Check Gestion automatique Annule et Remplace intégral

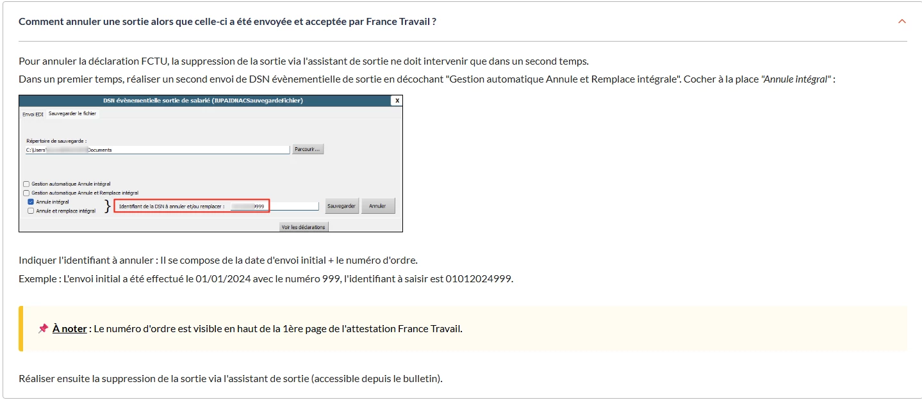[x=26, y=193]
